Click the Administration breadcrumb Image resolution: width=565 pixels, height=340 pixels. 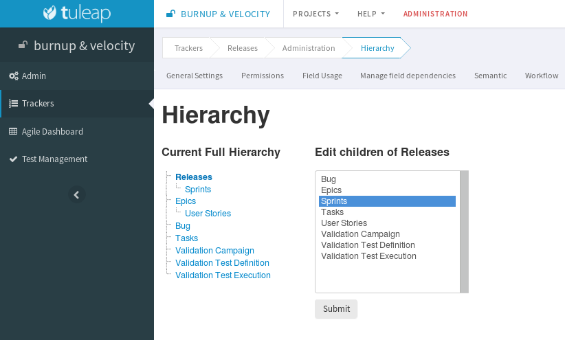pyautogui.click(x=309, y=48)
